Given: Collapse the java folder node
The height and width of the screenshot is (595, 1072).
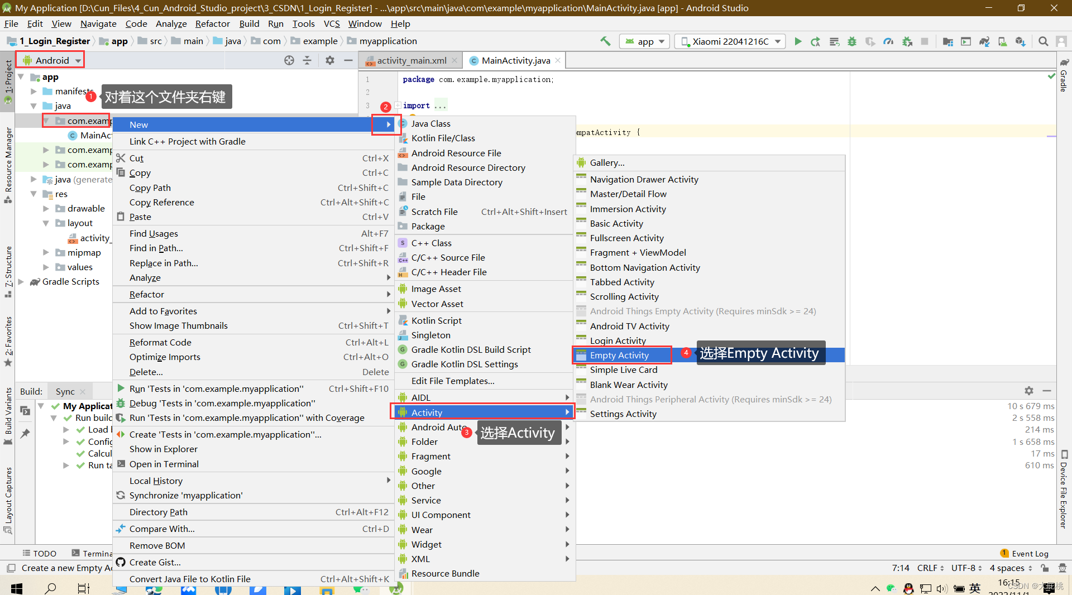Looking at the screenshot, I should 33,105.
